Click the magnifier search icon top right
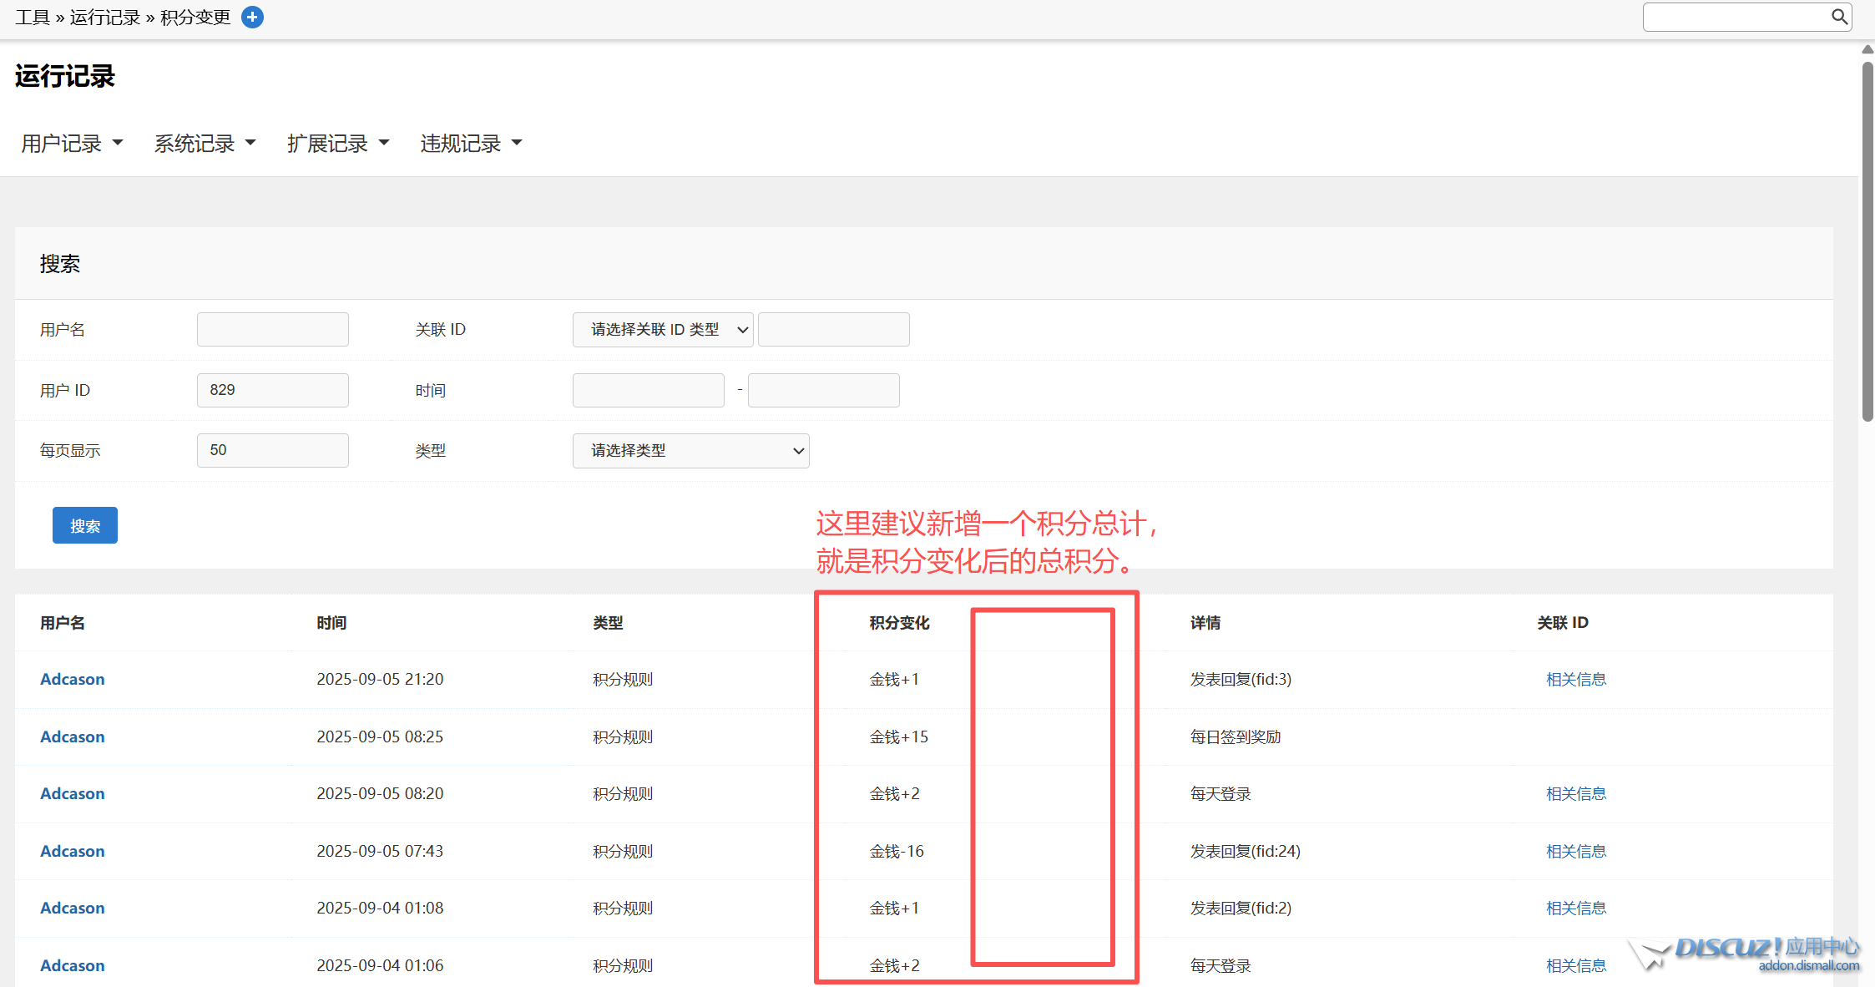This screenshot has height=987, width=1875. click(x=1839, y=17)
